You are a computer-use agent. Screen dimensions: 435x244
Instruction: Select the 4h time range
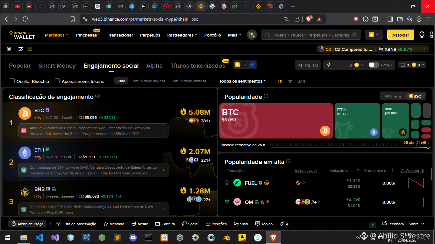tap(290, 81)
